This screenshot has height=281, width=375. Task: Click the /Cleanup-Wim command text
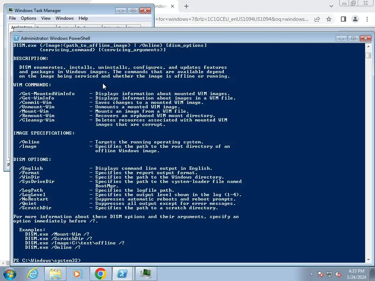(x=37, y=120)
